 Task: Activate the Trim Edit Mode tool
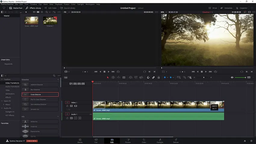(113, 77)
